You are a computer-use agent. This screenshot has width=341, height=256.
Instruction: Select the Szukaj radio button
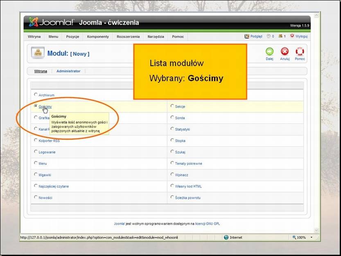pos(172,151)
